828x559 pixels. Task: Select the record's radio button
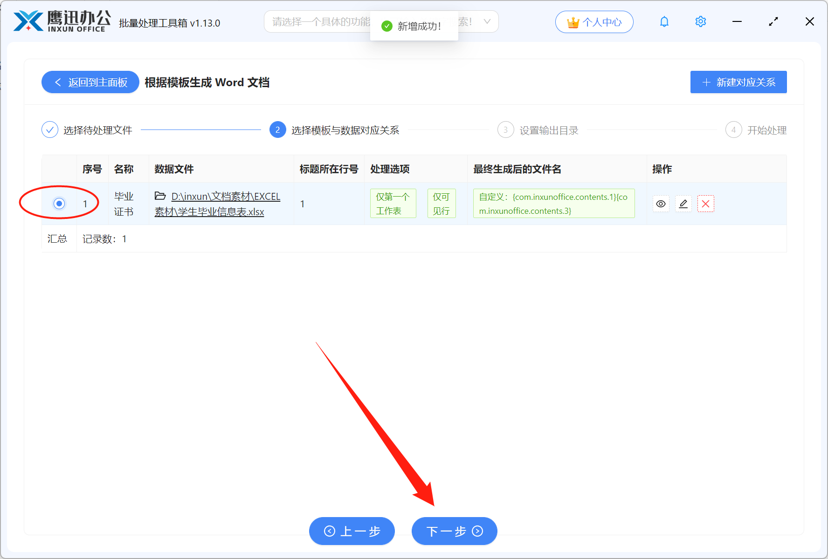click(x=59, y=204)
